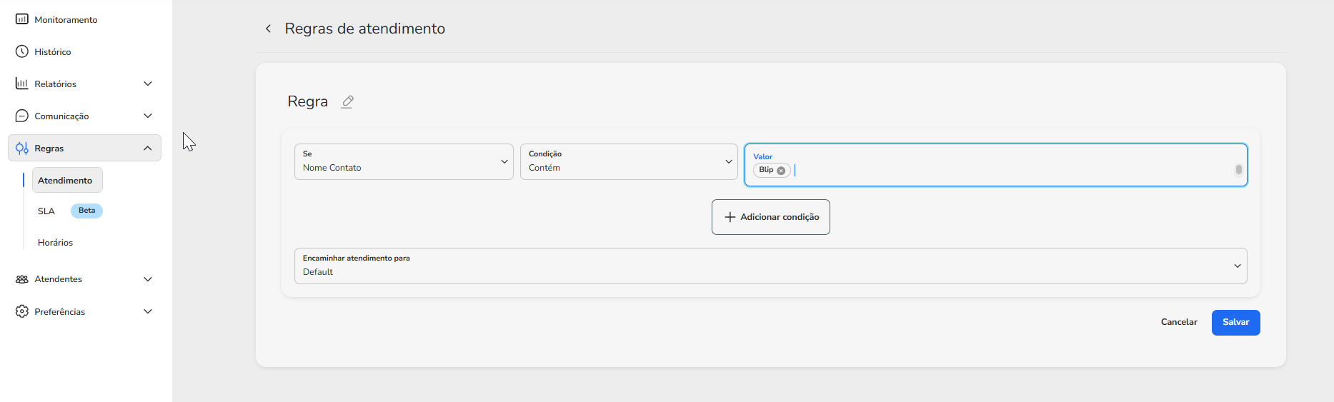The image size is (1334, 402).
Task: Remove the Blip tag from Valor
Action: [781, 171]
